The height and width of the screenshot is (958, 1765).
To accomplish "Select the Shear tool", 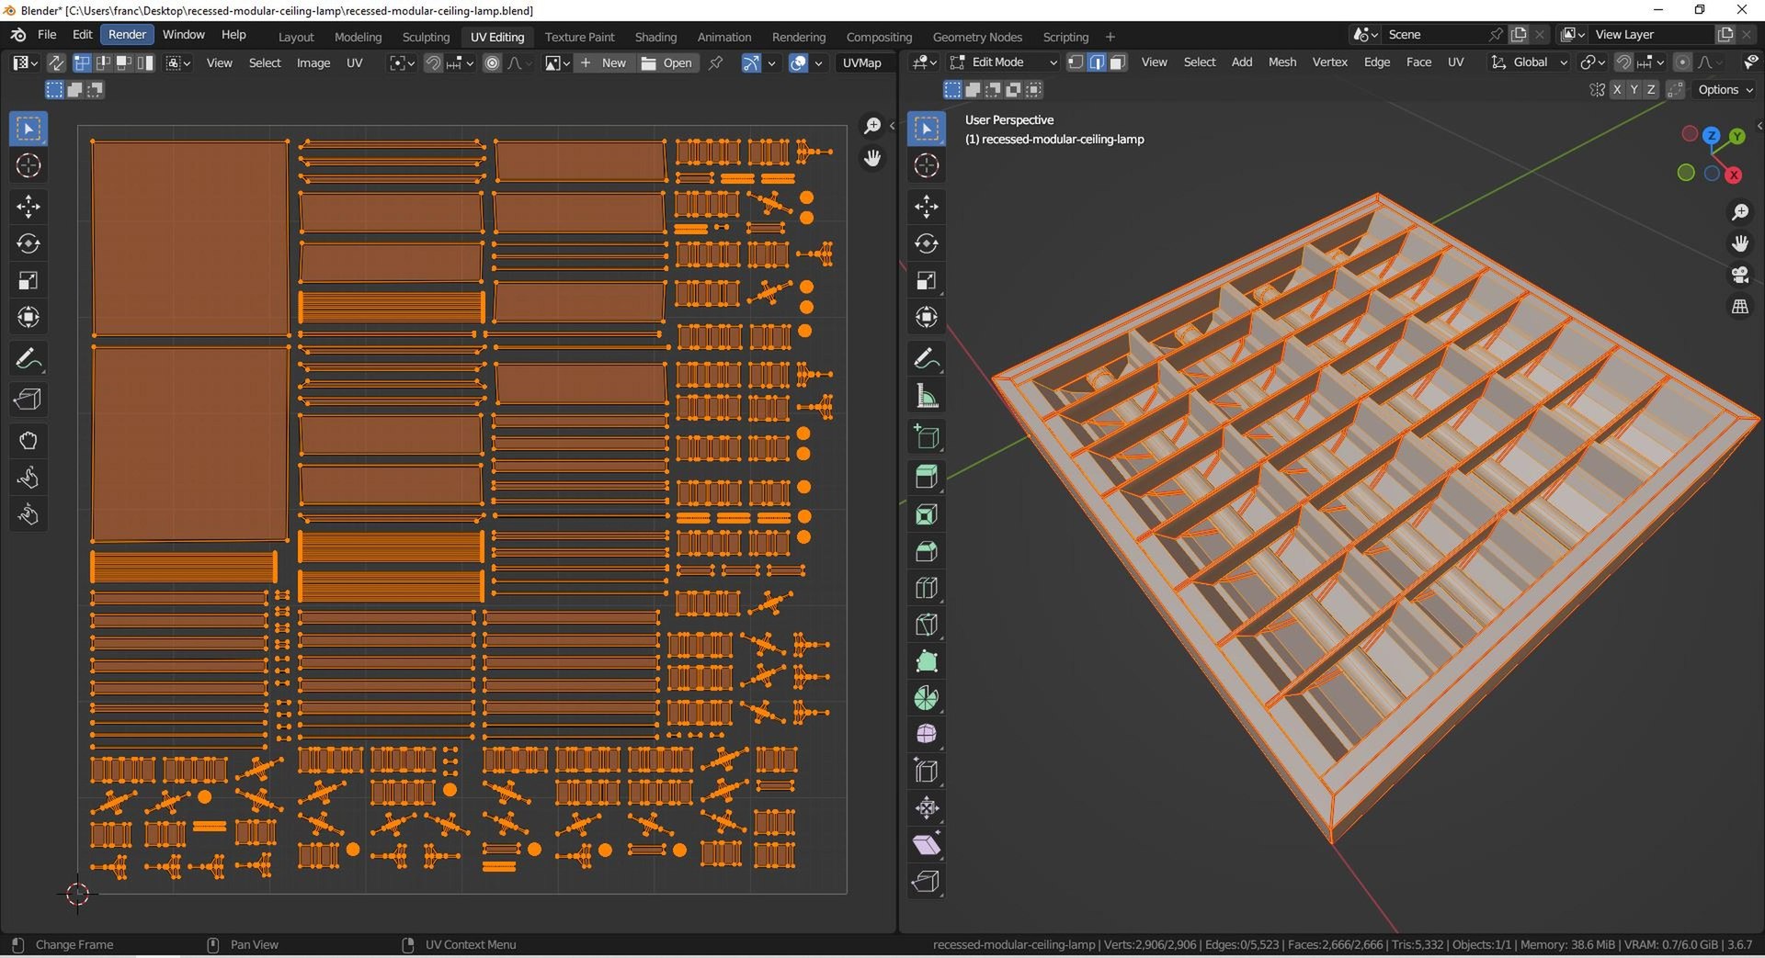I will (x=926, y=845).
